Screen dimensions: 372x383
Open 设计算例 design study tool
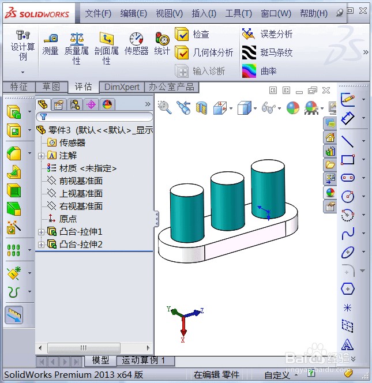point(22,46)
